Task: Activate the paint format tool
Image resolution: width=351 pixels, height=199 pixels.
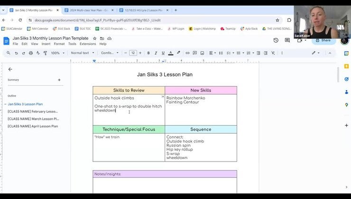Action: point(45,53)
